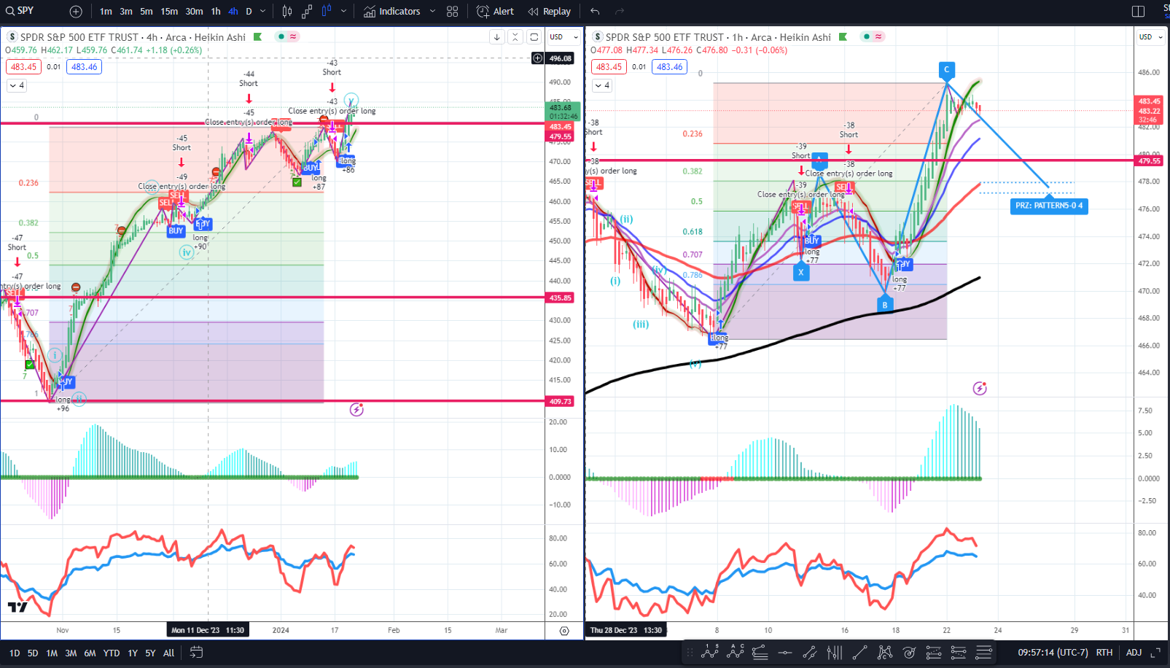Select the XABCD pattern tool
Image resolution: width=1170 pixels, height=668 pixels.
click(885, 652)
